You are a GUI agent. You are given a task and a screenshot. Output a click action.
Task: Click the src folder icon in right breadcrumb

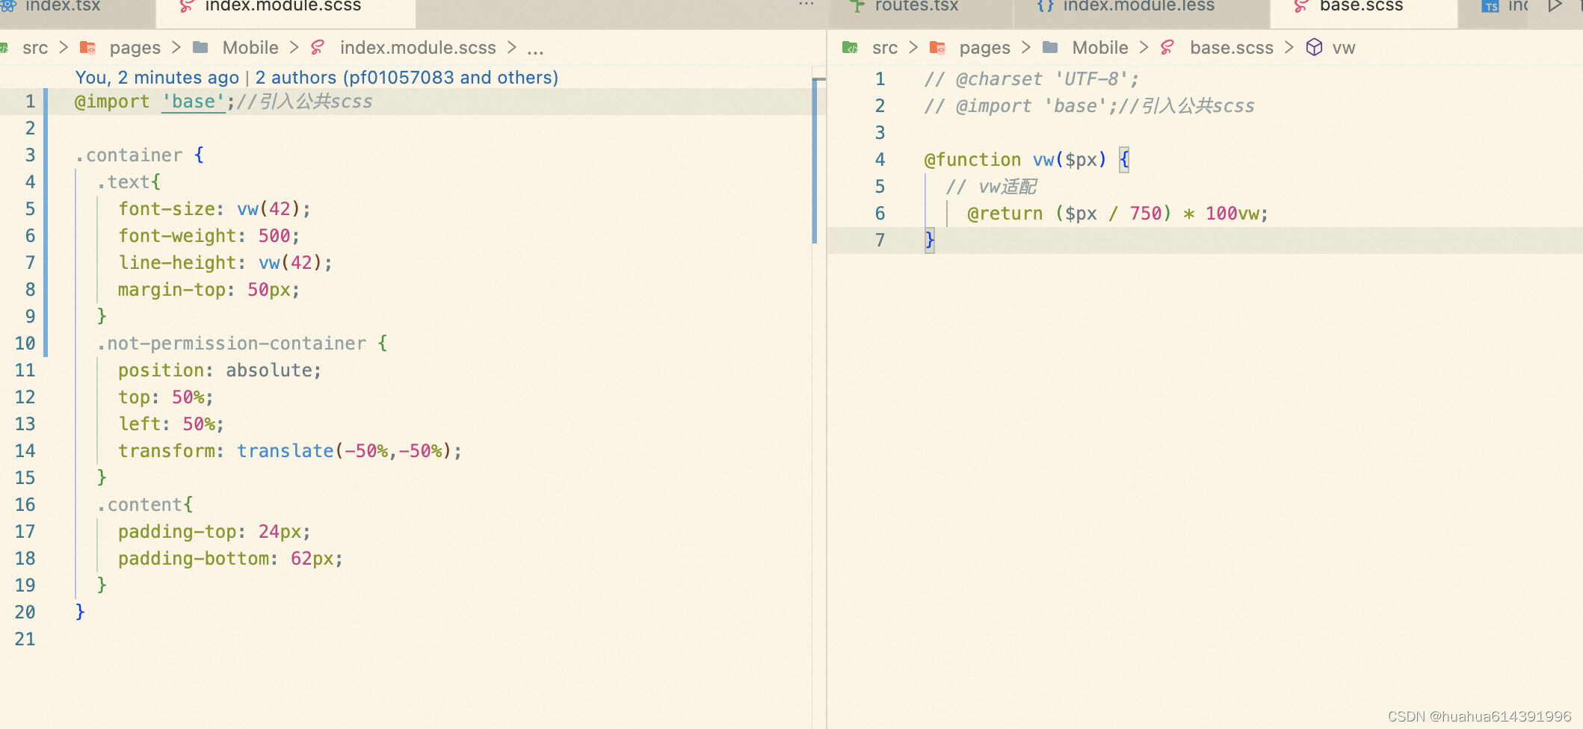[851, 48]
